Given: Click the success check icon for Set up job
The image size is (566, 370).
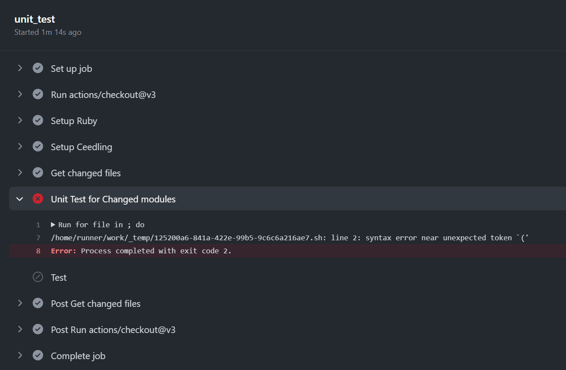Looking at the screenshot, I should pos(38,68).
